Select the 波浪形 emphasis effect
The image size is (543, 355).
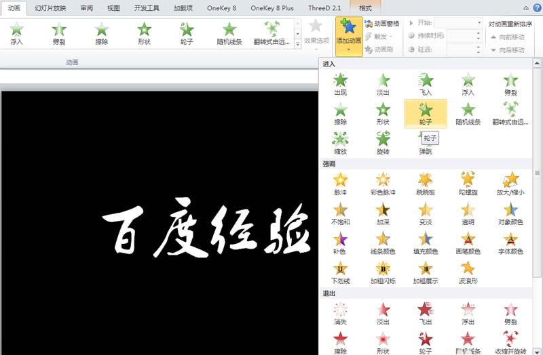pos(468,272)
